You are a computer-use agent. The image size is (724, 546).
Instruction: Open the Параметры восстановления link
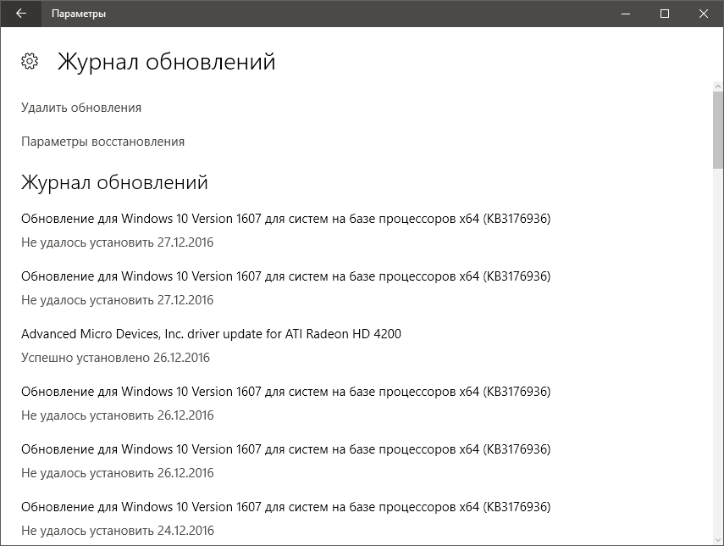[x=102, y=142]
